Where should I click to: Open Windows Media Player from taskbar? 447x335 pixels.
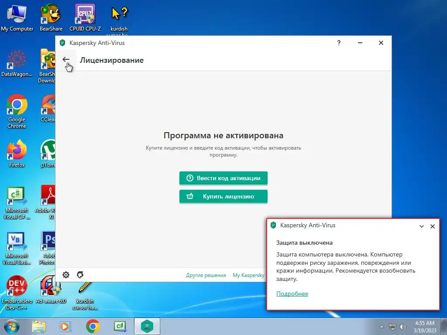click(65, 326)
